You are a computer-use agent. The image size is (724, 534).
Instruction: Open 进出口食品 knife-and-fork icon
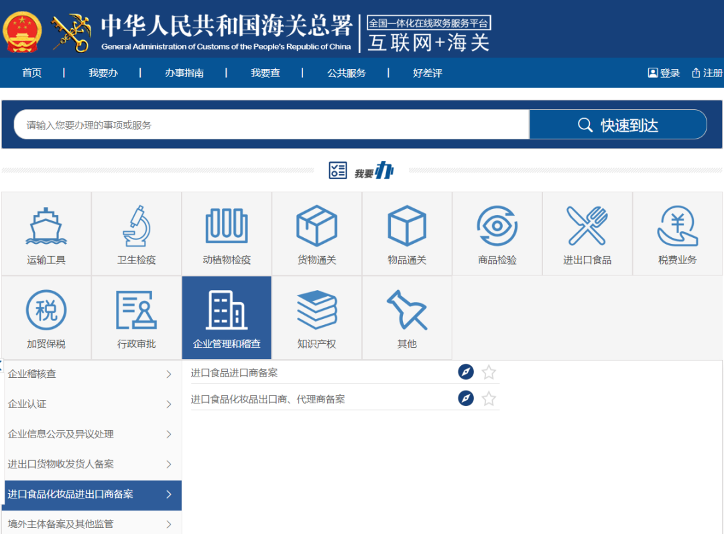[587, 226]
